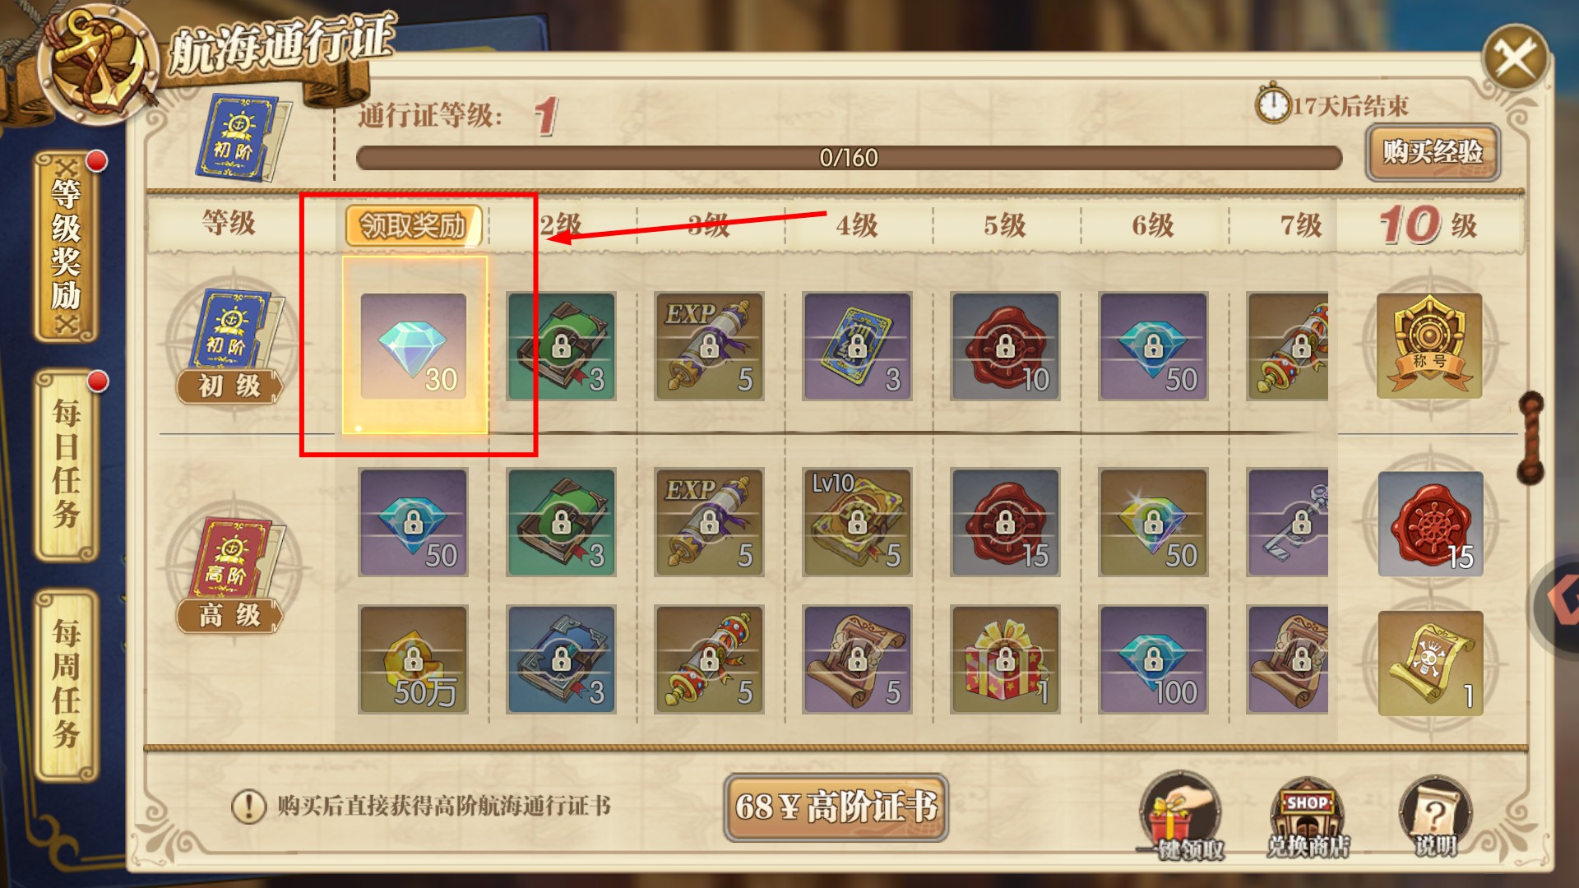Tap the locked 50万 gold coin reward
The image size is (1579, 888).
413,659
